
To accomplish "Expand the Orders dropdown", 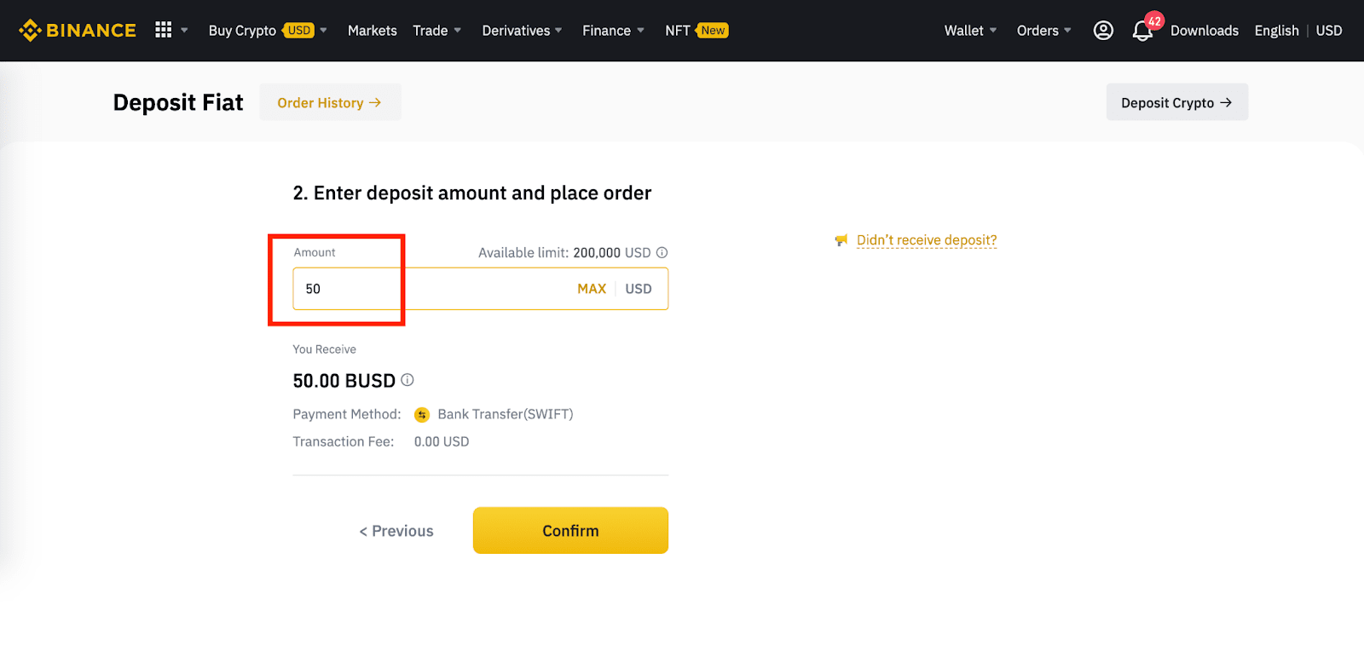I will [x=1043, y=31].
